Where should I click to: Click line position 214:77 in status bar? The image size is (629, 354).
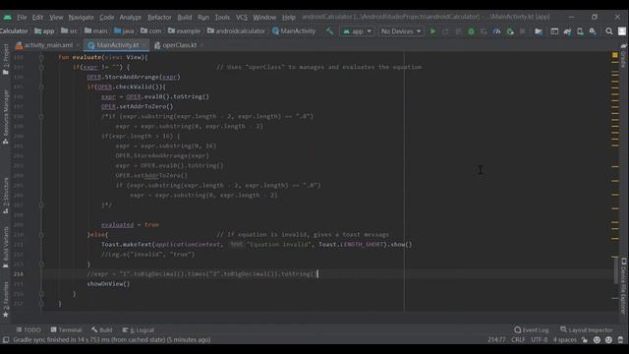coord(496,340)
